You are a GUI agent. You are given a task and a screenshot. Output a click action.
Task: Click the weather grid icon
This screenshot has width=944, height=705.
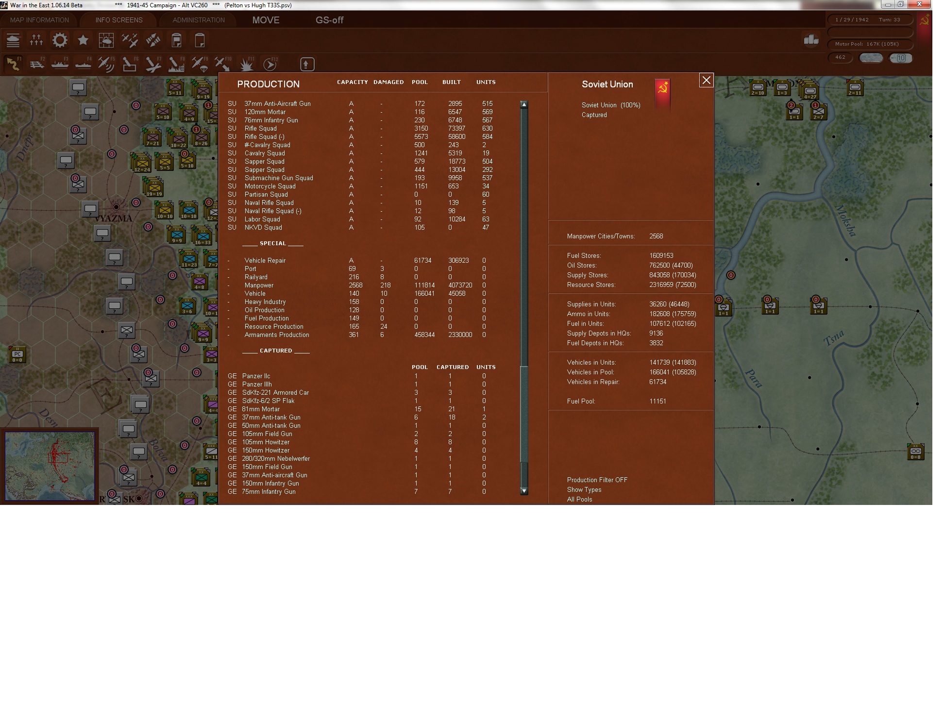coord(106,40)
